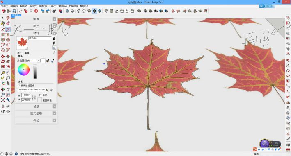Choose the Rotate tool
The width and height of the screenshot is (291, 156).
[2, 61]
